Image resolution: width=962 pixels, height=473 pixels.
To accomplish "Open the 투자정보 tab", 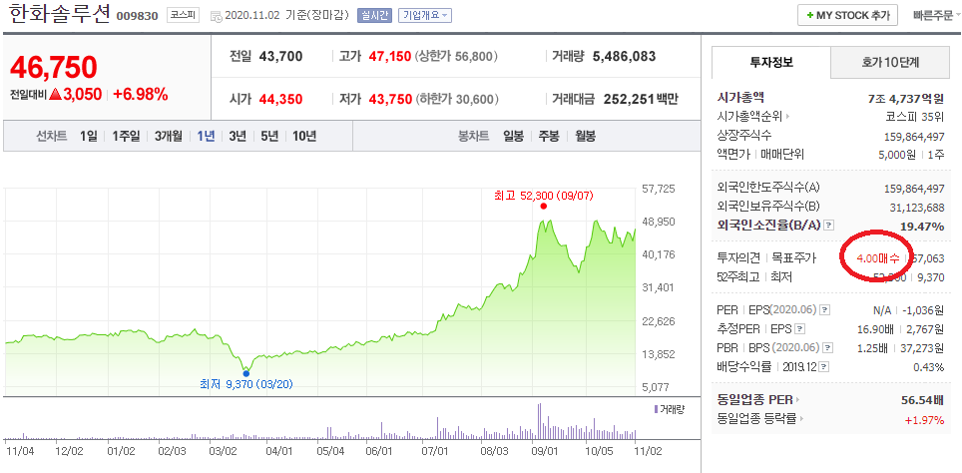I will point(771,61).
